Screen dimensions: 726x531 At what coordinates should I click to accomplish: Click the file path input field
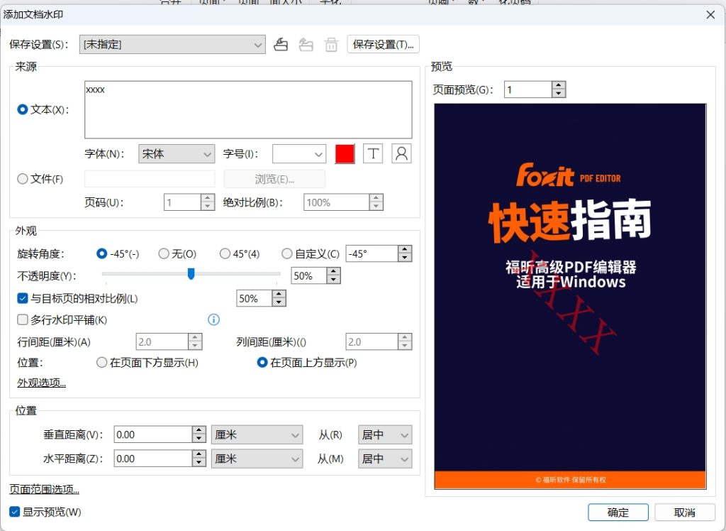point(150,179)
